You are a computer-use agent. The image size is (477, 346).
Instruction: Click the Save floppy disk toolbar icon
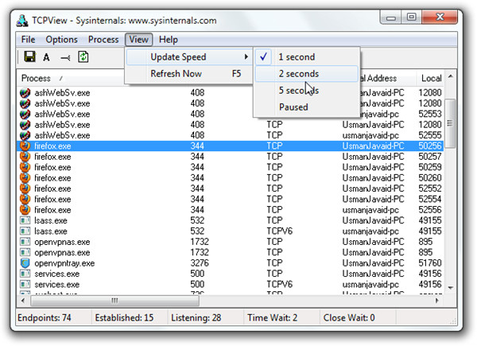pyautogui.click(x=29, y=56)
